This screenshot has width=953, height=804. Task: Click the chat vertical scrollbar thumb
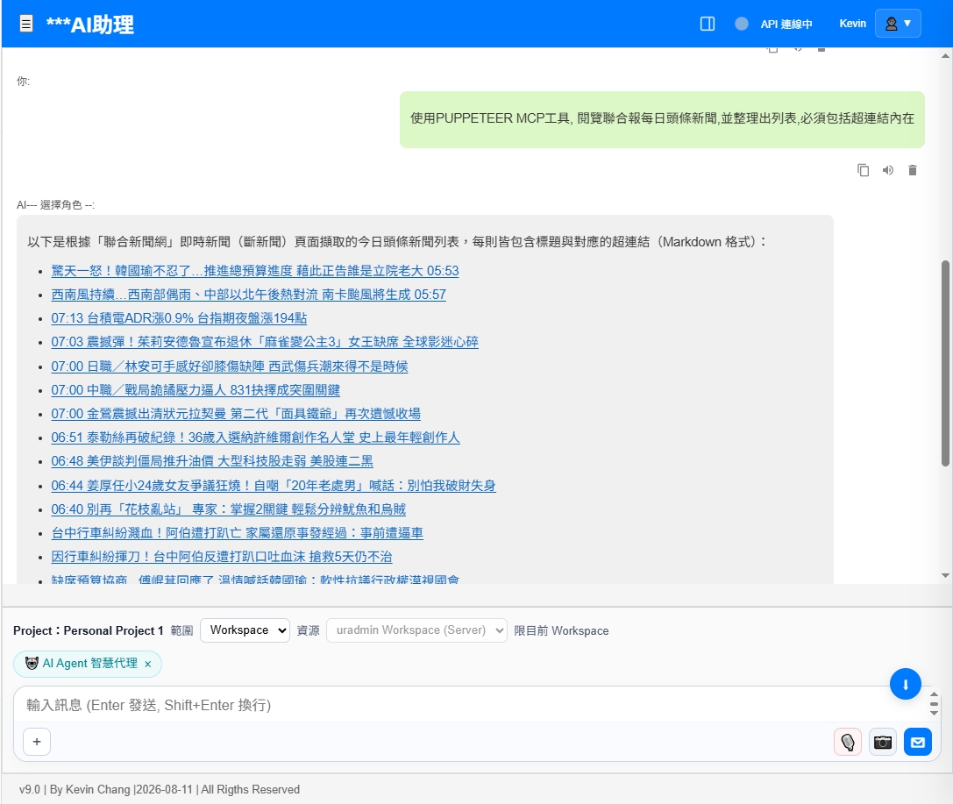[945, 363]
